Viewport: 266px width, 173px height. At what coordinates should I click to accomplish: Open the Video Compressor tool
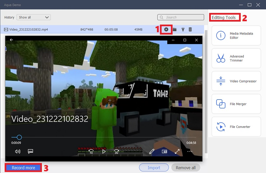point(236,81)
